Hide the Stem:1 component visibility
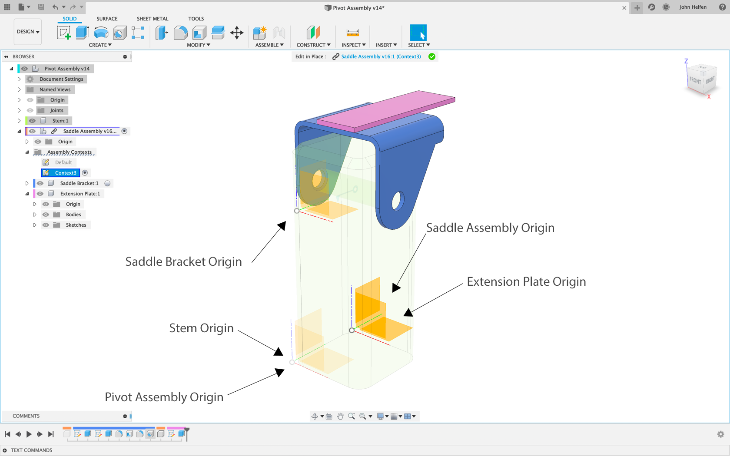Image resolution: width=730 pixels, height=456 pixels. pos(32,121)
